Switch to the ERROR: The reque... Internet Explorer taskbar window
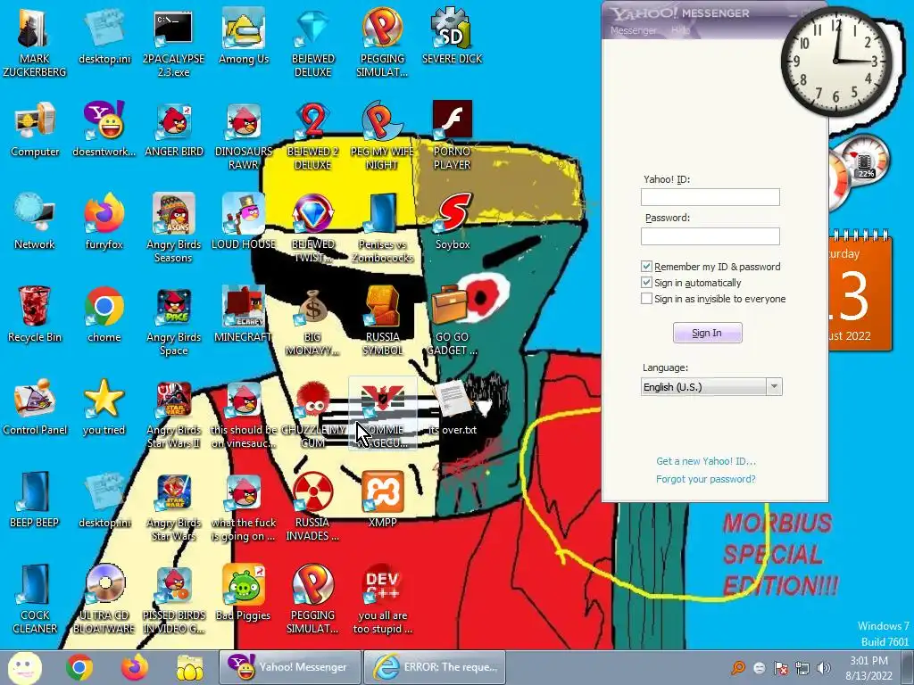The width and height of the screenshot is (914, 685). pos(435,667)
